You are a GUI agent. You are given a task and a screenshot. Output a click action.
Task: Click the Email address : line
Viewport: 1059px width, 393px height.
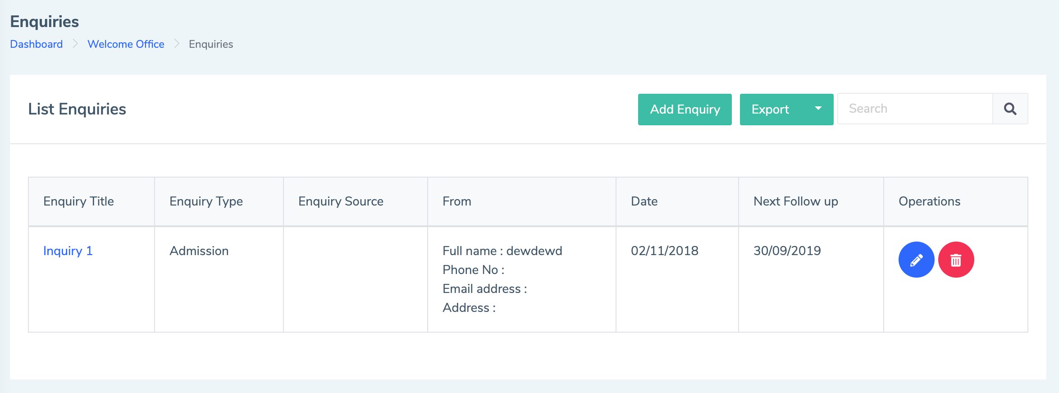coord(484,288)
